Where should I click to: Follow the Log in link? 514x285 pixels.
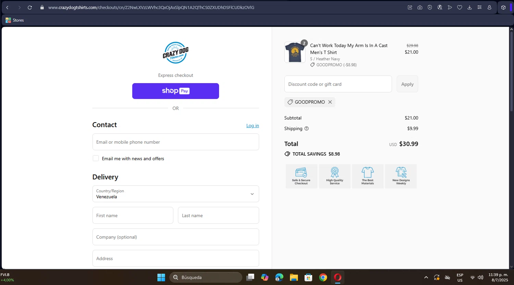tap(253, 126)
